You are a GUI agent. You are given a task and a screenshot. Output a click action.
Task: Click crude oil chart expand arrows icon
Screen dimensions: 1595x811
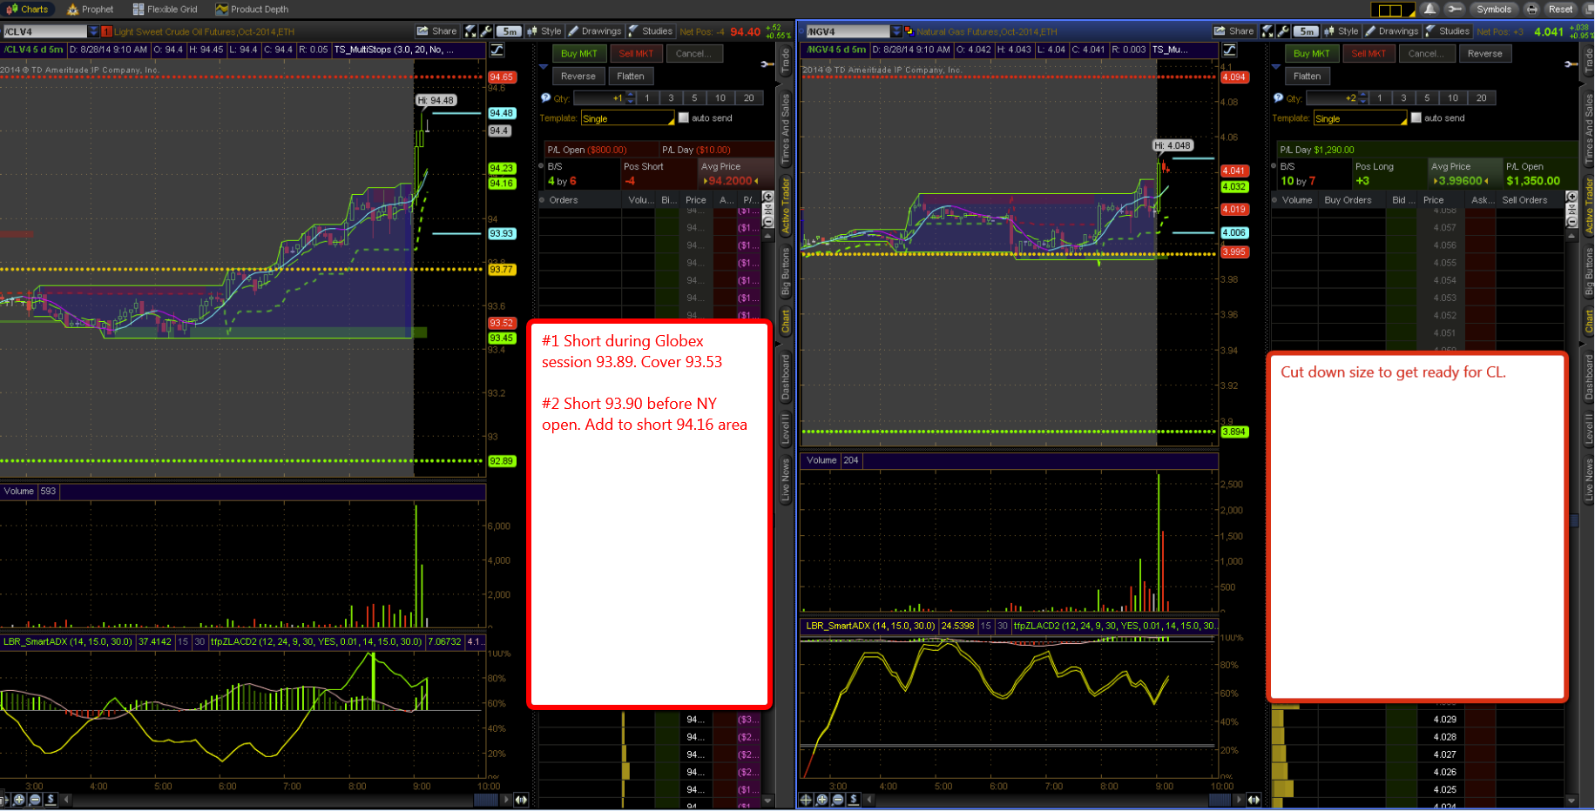pyautogui.click(x=521, y=800)
